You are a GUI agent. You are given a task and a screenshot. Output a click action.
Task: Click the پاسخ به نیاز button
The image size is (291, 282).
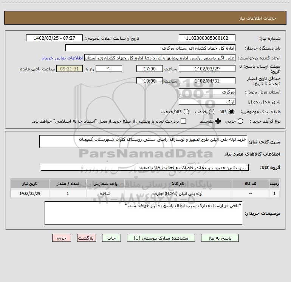[220, 238]
